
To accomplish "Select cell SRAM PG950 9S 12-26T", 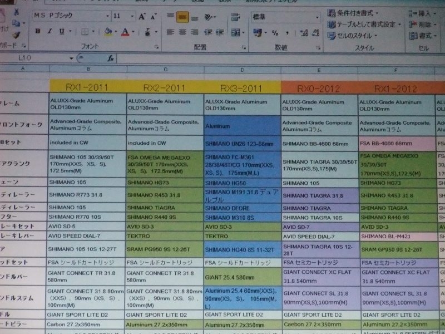I will click(164, 249).
